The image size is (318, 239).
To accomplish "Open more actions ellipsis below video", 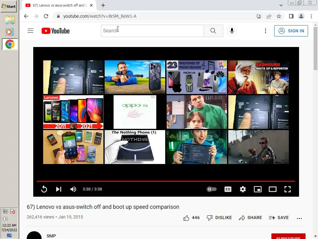I will click(x=299, y=218).
